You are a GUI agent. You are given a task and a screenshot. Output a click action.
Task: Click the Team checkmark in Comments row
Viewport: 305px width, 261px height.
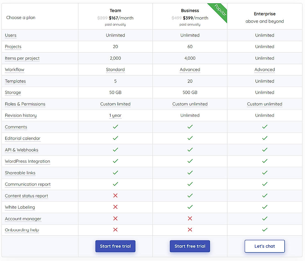[x=115, y=127]
